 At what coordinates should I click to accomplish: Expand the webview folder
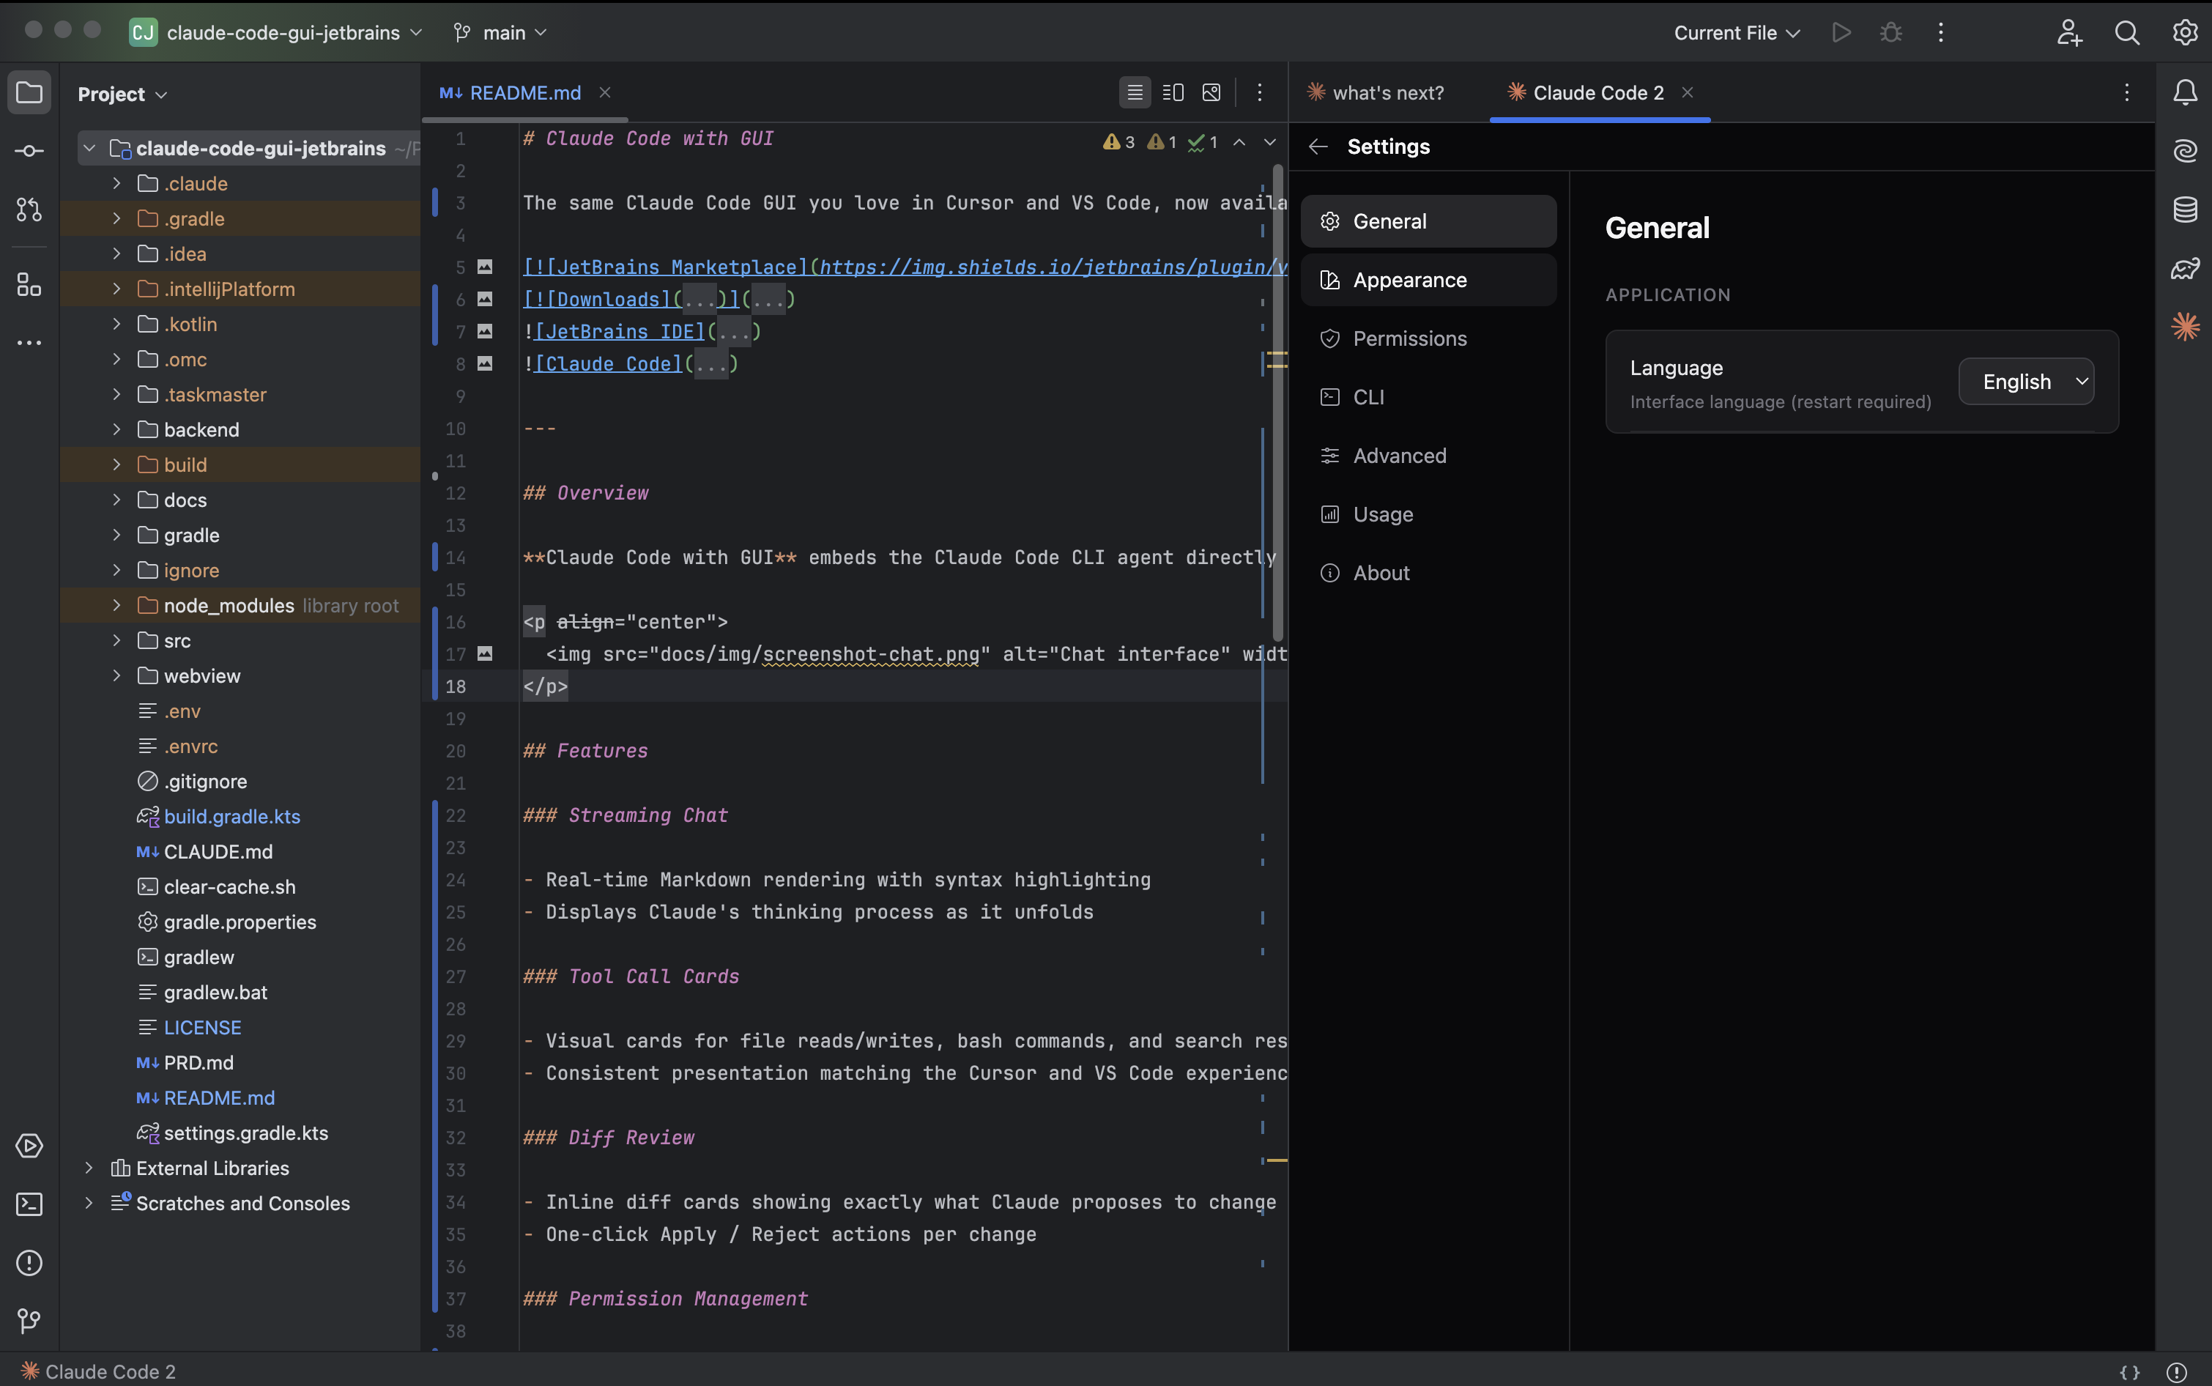pos(116,675)
